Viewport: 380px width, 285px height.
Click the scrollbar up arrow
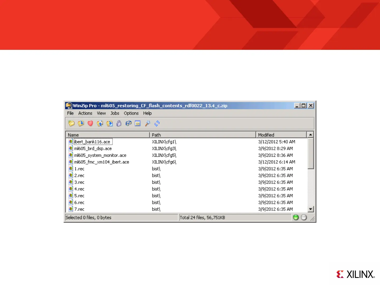click(311, 135)
